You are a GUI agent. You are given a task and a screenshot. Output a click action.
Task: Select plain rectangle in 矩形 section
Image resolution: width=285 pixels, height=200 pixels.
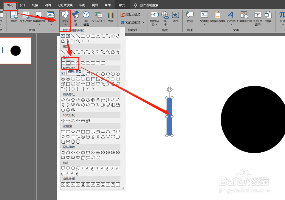pos(63,63)
